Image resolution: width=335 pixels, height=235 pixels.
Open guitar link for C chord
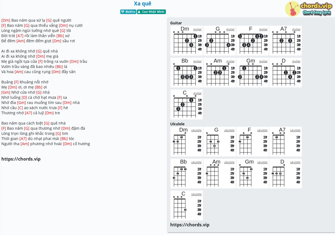tap(197, 93)
